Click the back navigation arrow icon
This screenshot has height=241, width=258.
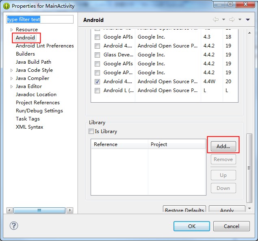[216, 19]
